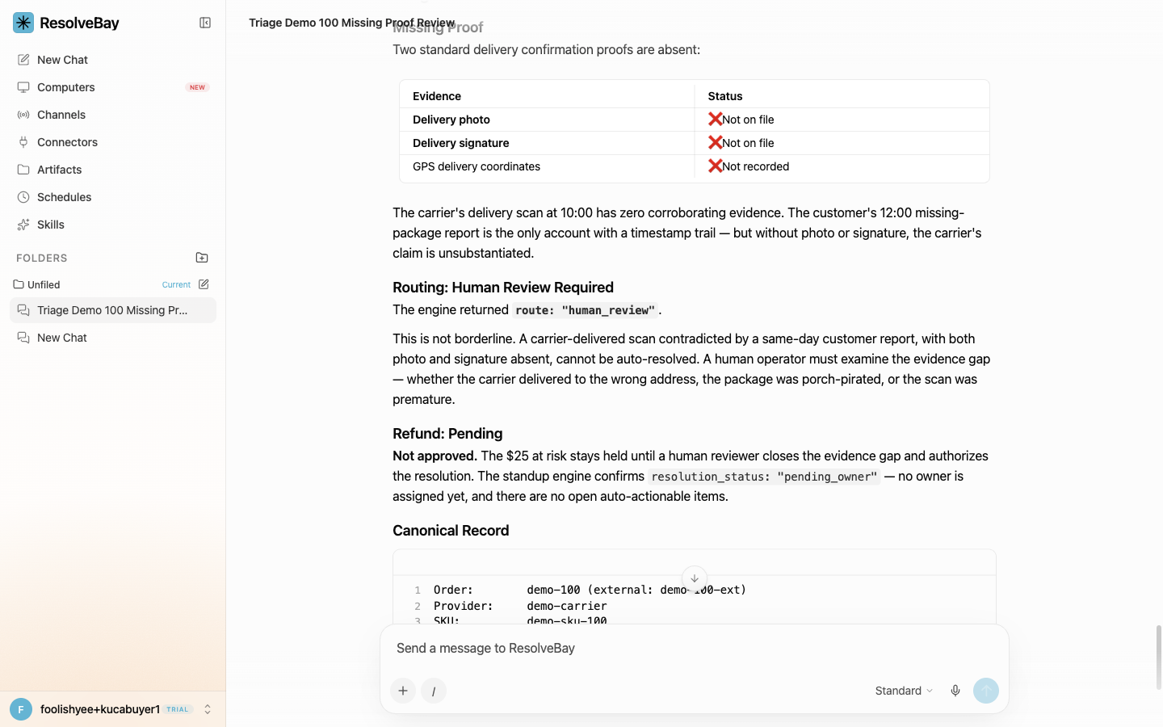Click the foolishyee+kucabuyer1 account name
Image resolution: width=1163 pixels, height=727 pixels.
point(100,709)
